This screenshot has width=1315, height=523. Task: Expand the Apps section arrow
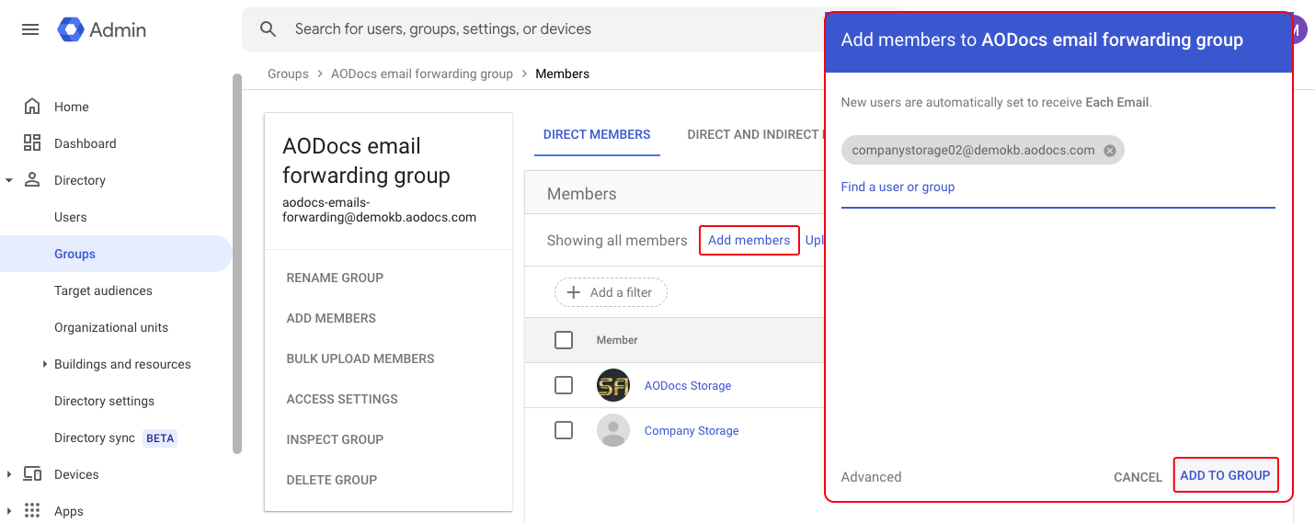tap(9, 511)
